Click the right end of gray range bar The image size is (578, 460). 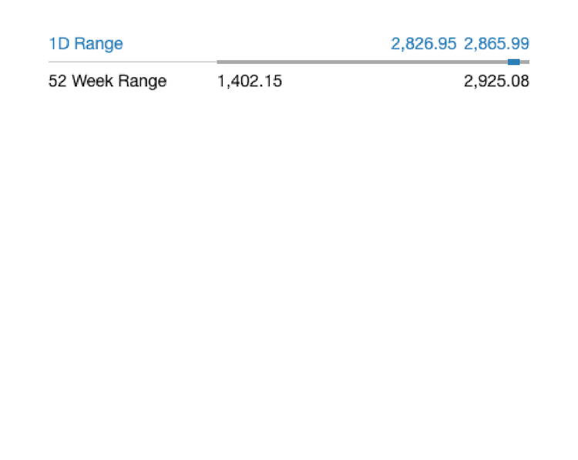click(x=527, y=62)
